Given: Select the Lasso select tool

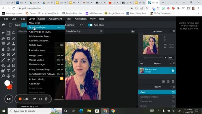Looking at the screenshot, I should point(14,33).
